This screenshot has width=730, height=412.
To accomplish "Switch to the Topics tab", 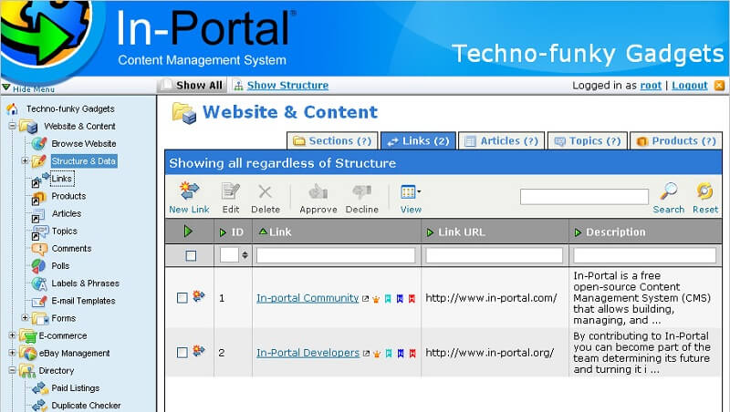I will coord(588,141).
